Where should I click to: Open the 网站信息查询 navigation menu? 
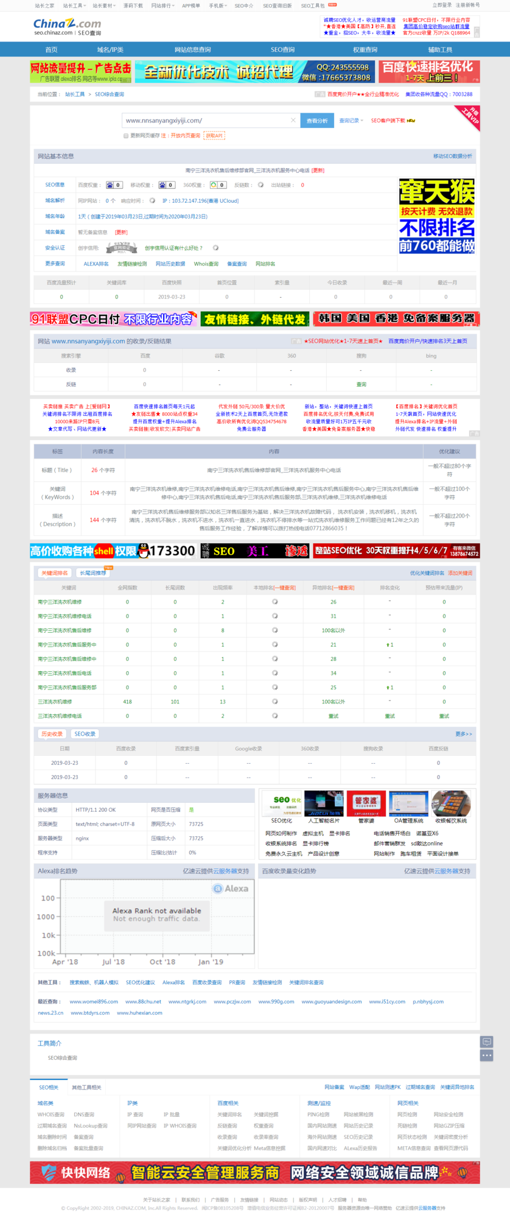[x=192, y=50]
